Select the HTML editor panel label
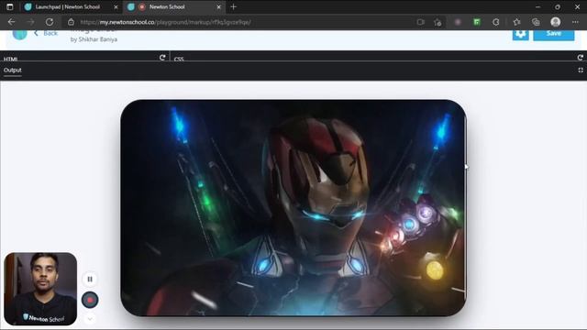587x330 pixels. pyautogui.click(x=10, y=59)
